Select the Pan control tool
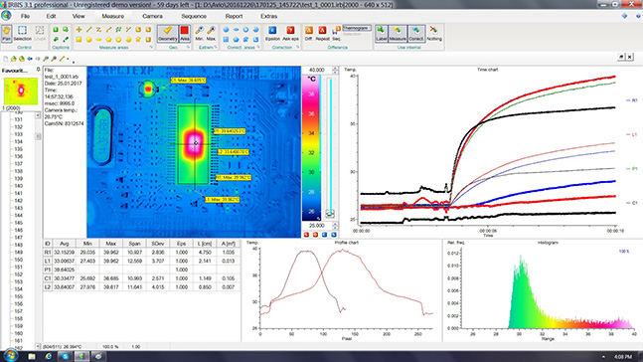 point(7,33)
